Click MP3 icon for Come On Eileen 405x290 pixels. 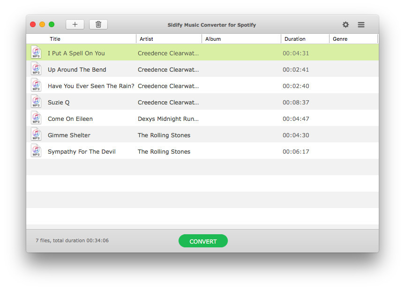[36, 118]
